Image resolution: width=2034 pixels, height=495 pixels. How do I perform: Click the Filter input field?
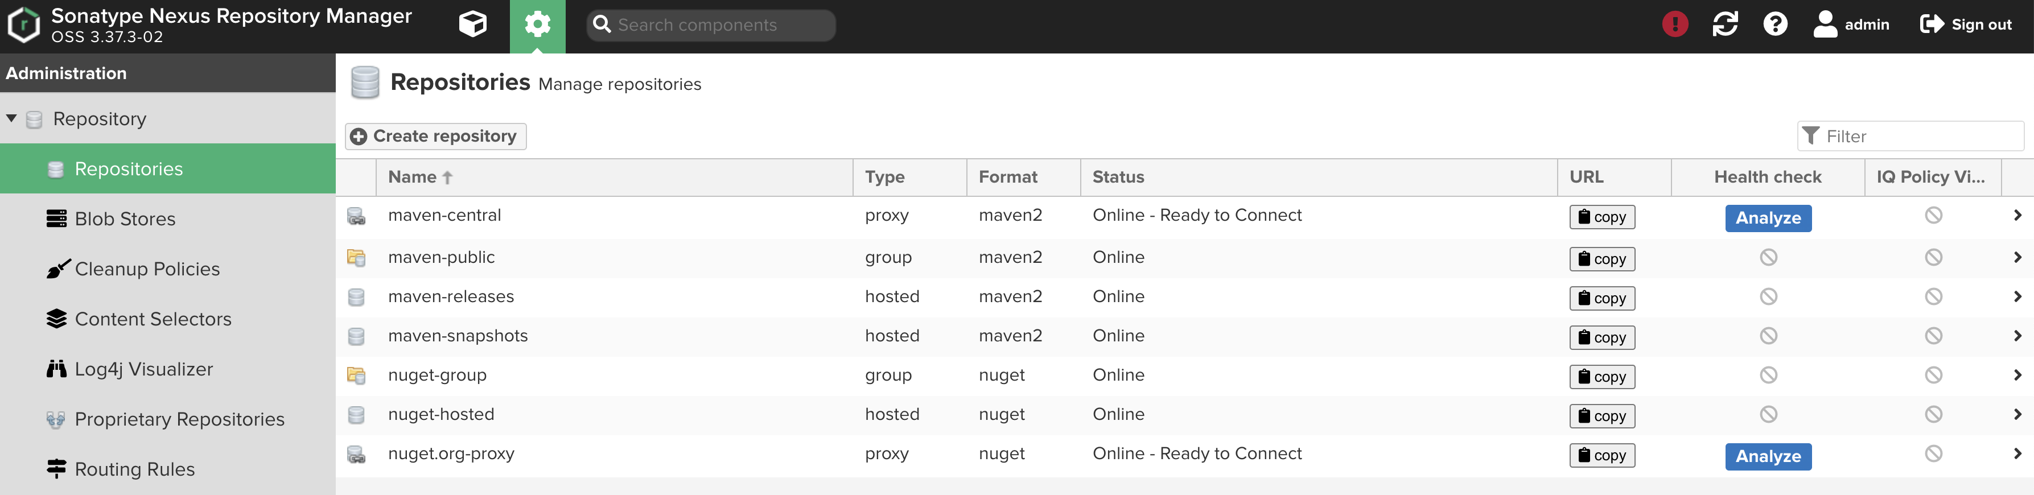tap(1910, 136)
